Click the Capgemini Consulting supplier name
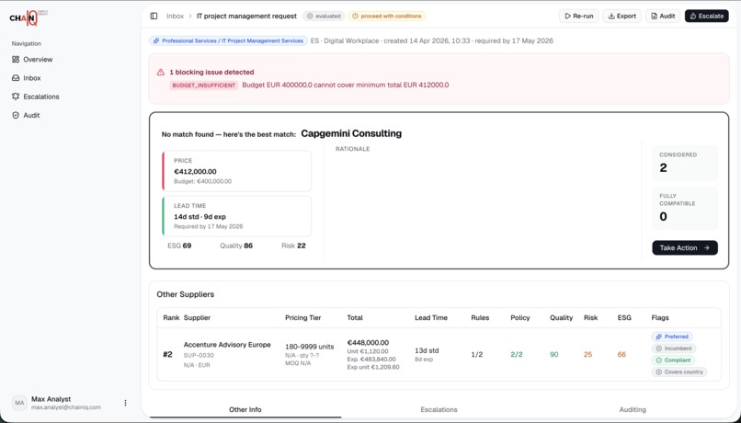 pyautogui.click(x=351, y=133)
